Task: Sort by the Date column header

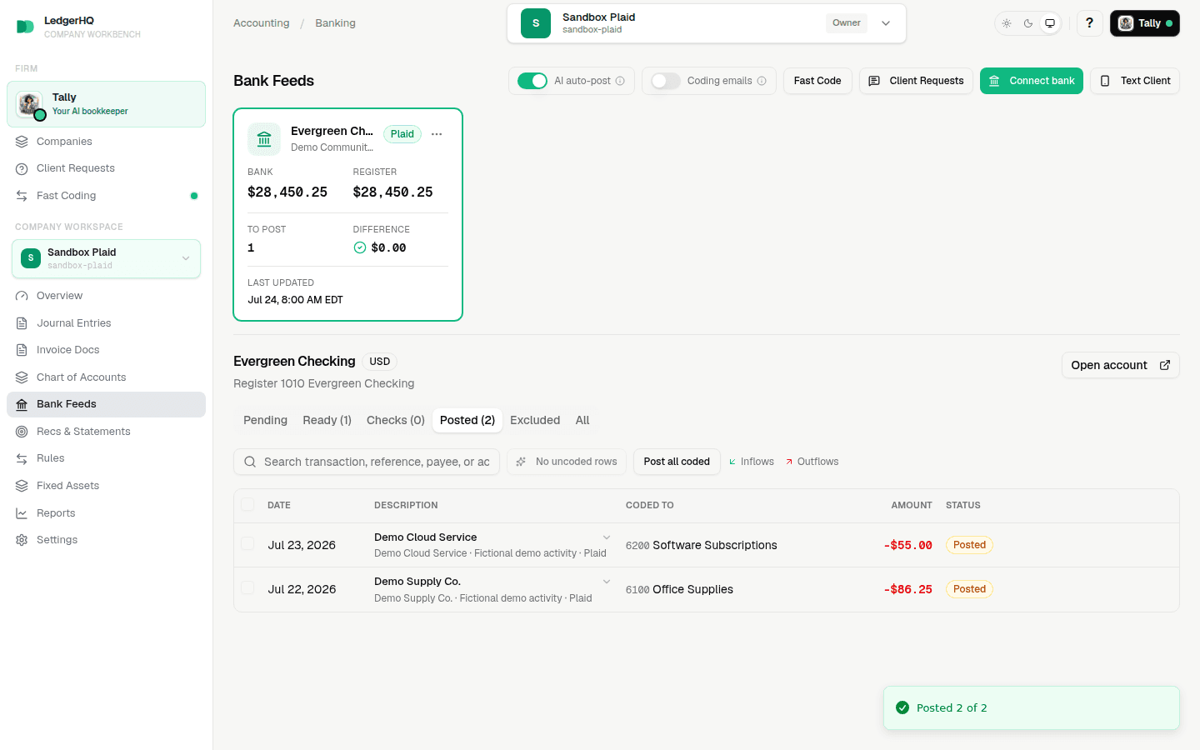Action: pos(279,505)
